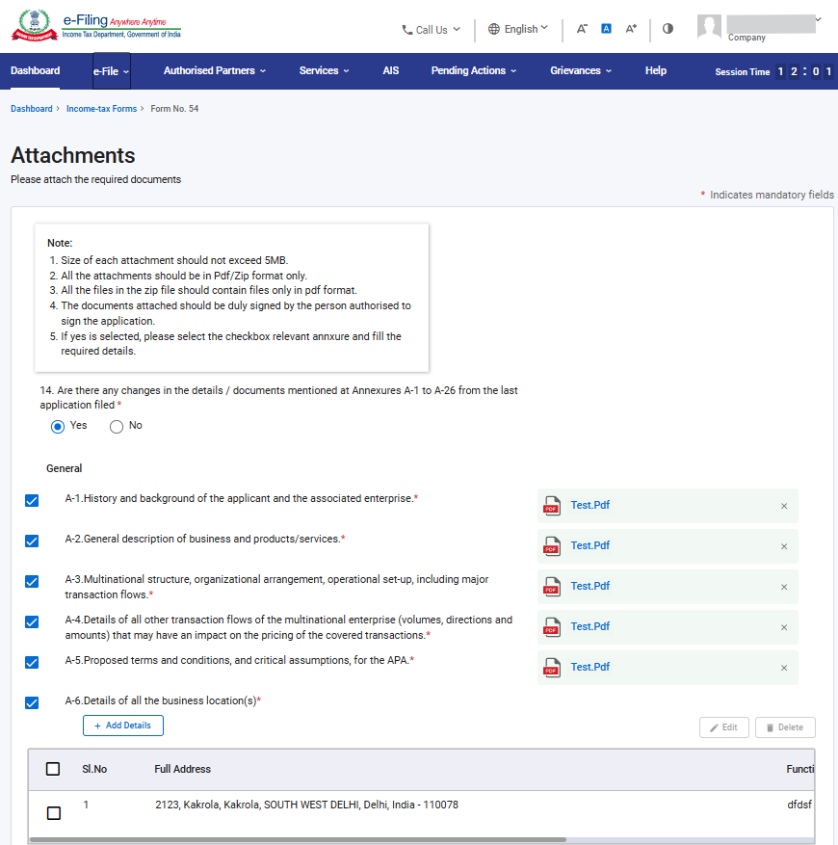Open Income-tax Forms breadcrumb link

[101, 109]
